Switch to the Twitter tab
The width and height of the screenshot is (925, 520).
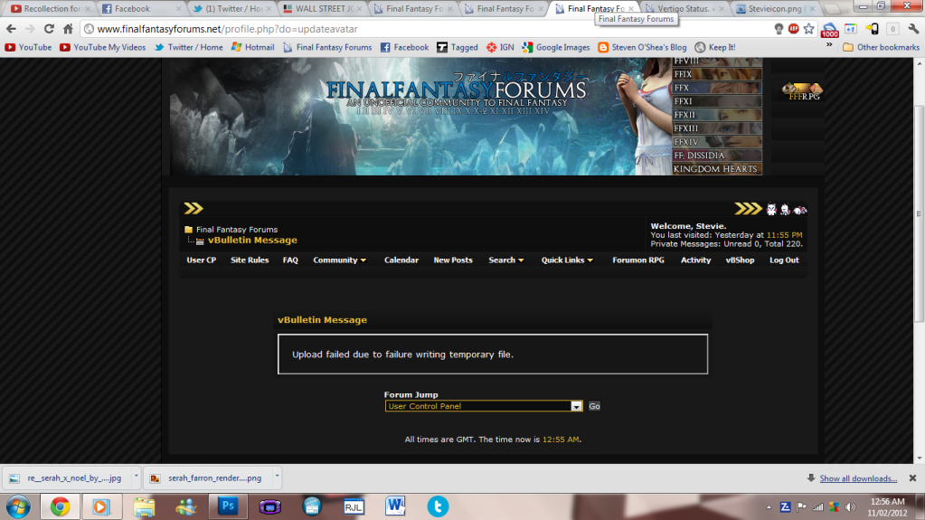point(231,9)
